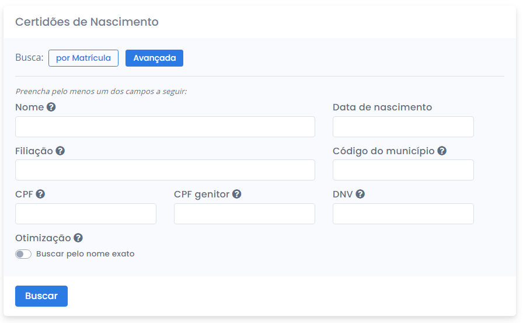Click the help icon next to Nome
The width and height of the screenshot is (523, 323).
click(x=51, y=107)
